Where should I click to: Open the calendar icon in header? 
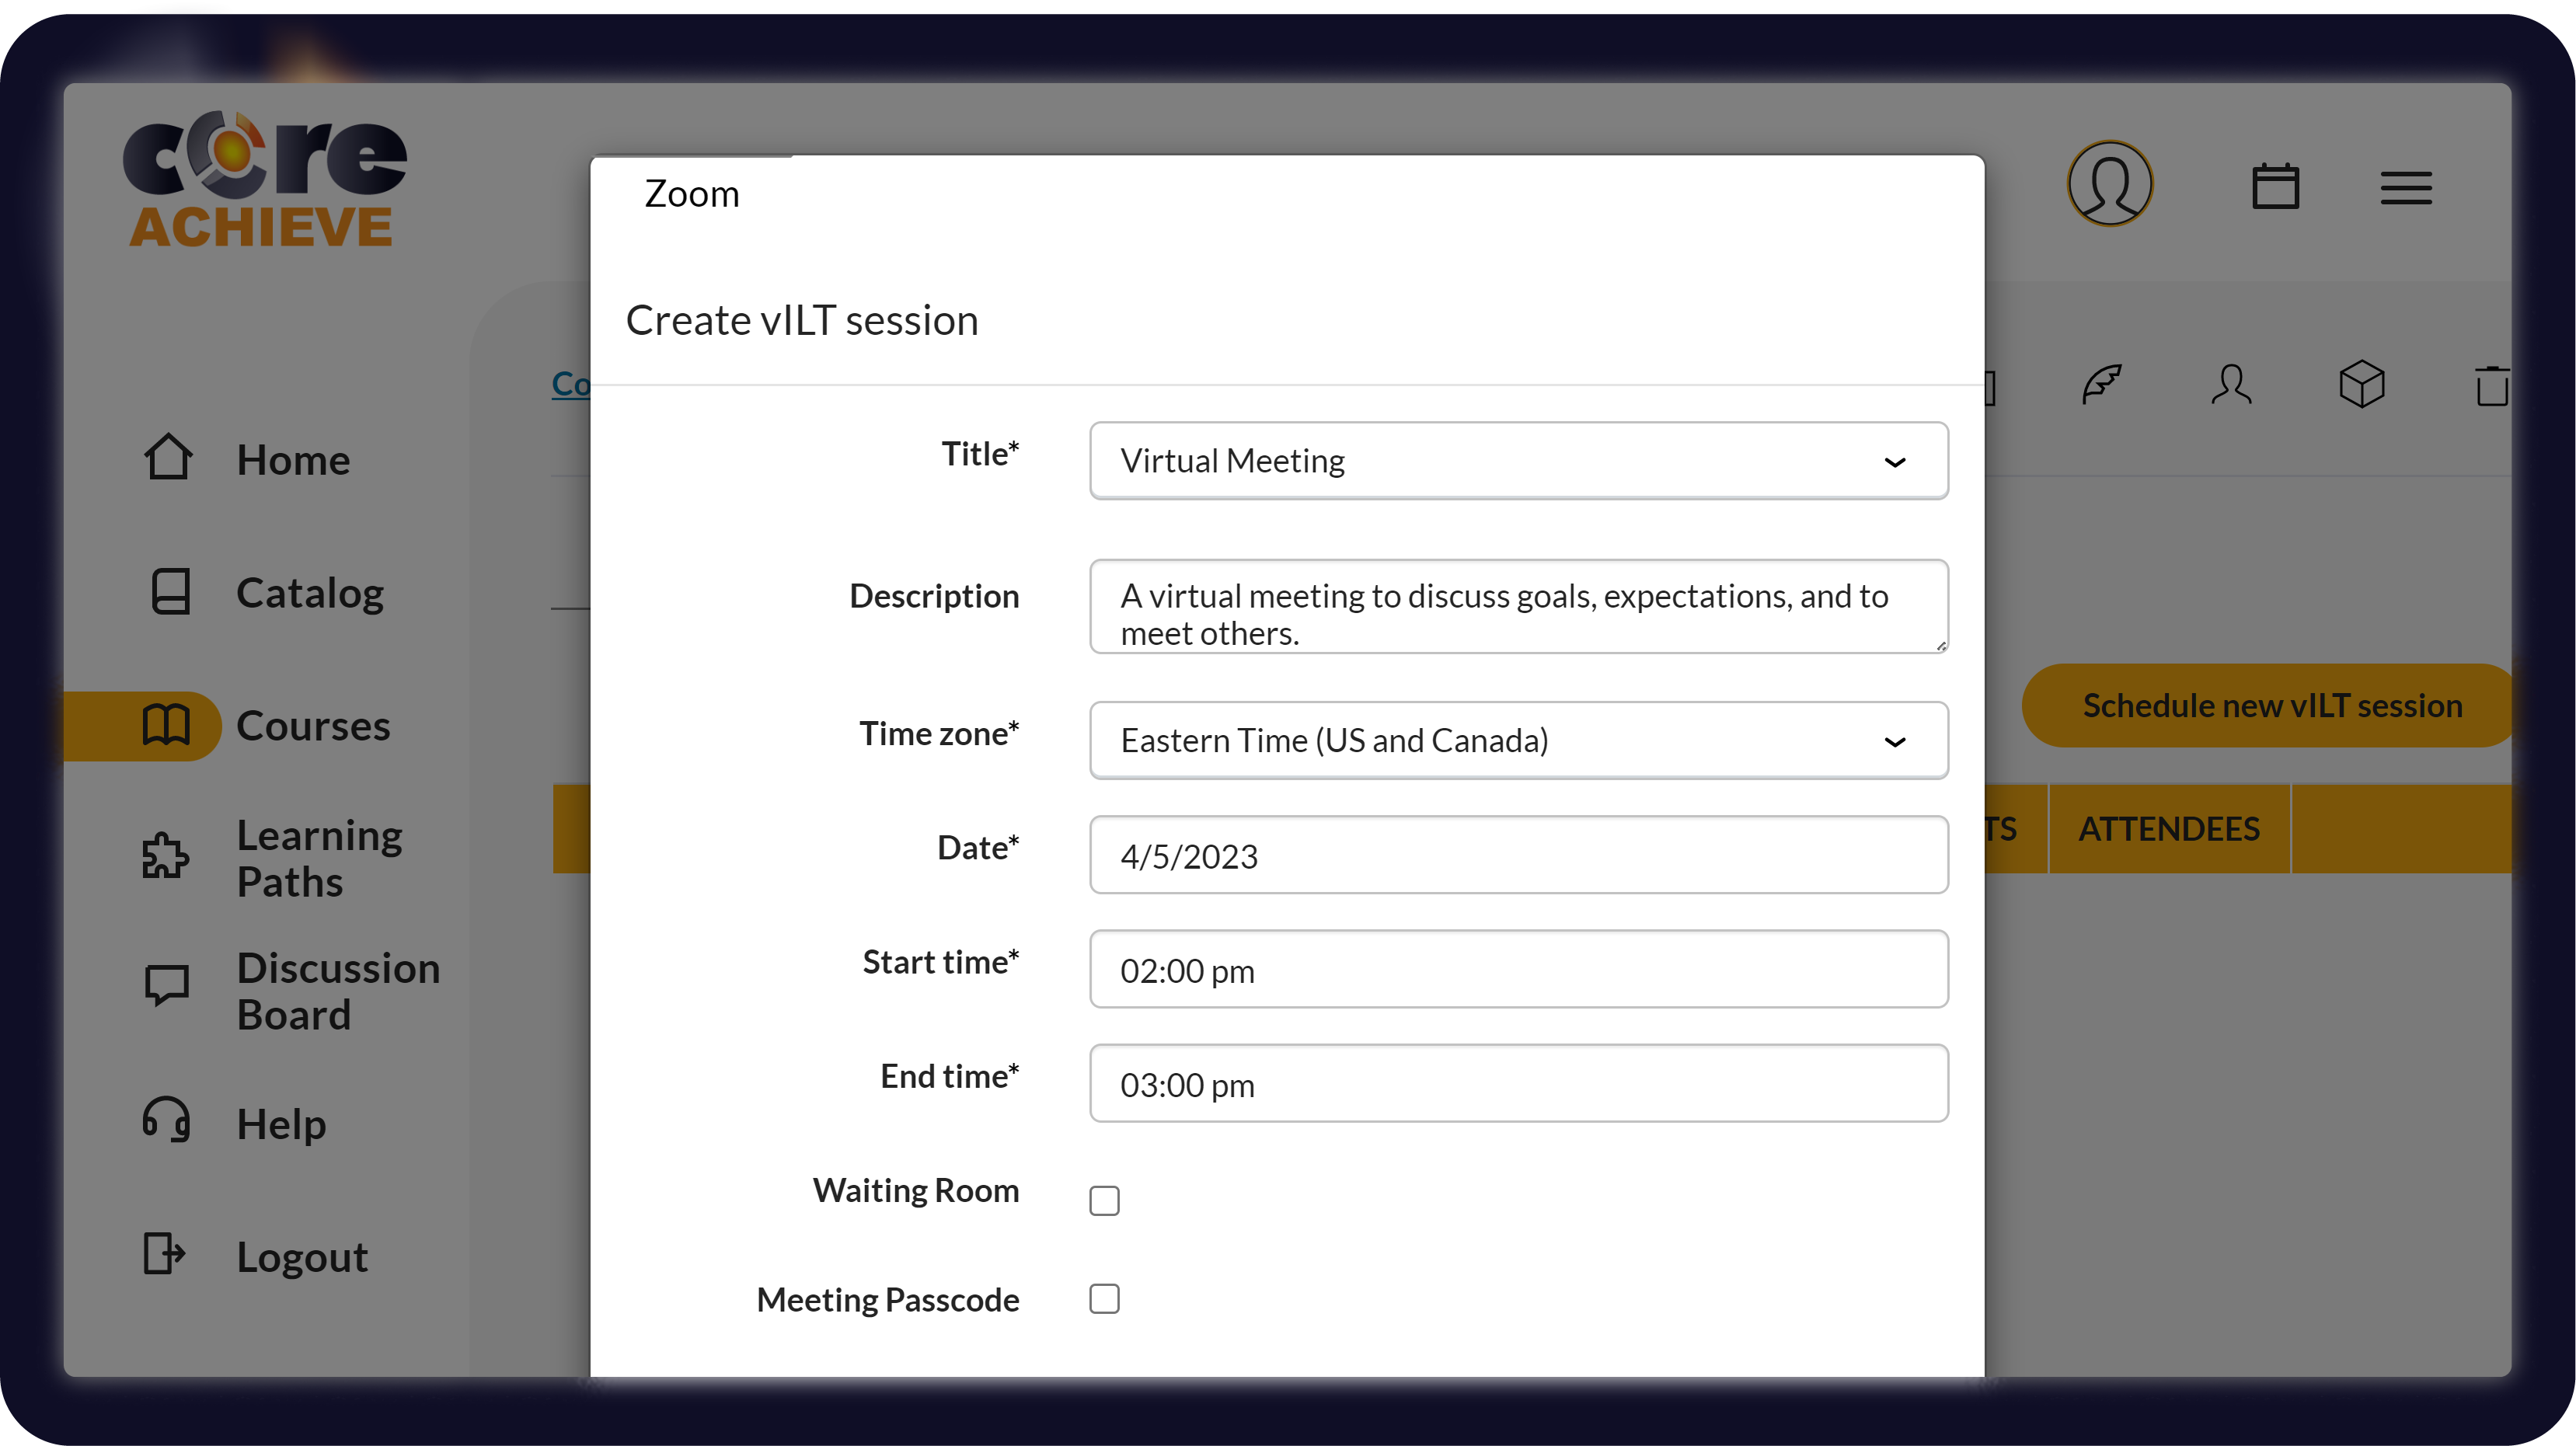pos(2275,186)
